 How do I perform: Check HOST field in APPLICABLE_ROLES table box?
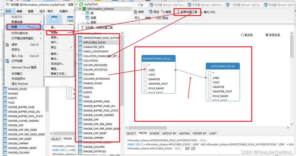pyautogui.click(x=210, y=82)
